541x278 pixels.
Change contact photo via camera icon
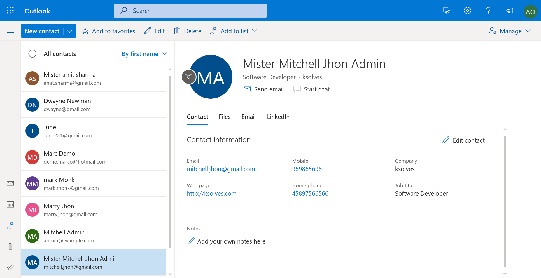(189, 77)
